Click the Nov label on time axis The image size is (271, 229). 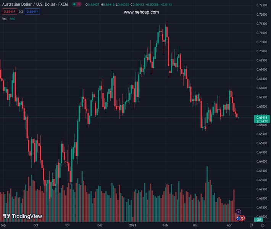pyautogui.click(x=67, y=226)
